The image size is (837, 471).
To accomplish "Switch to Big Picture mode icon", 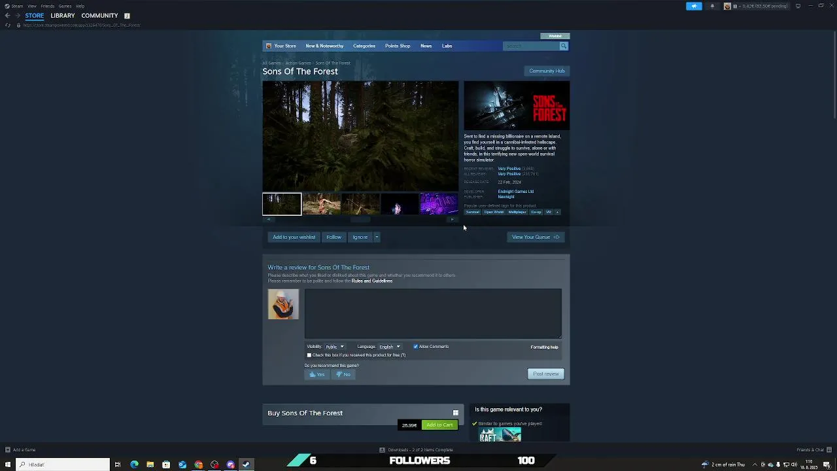I will [798, 6].
